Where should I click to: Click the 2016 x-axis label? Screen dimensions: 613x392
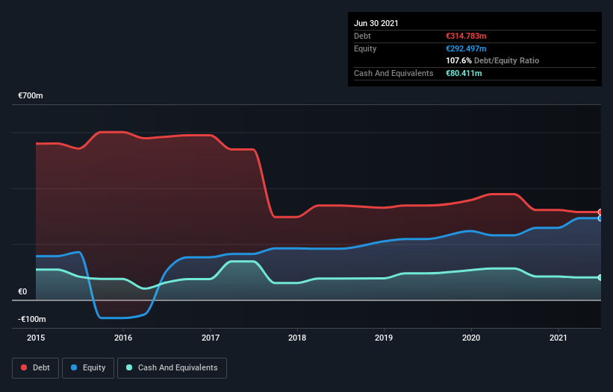(123, 338)
